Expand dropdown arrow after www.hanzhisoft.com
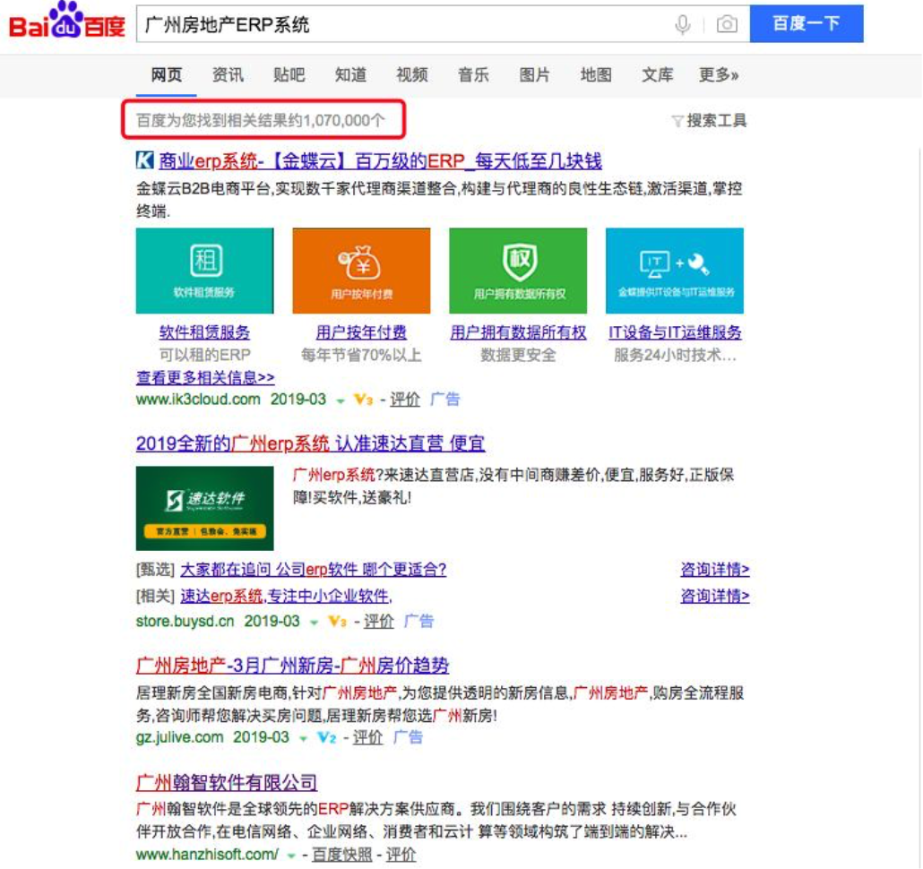 tap(291, 856)
